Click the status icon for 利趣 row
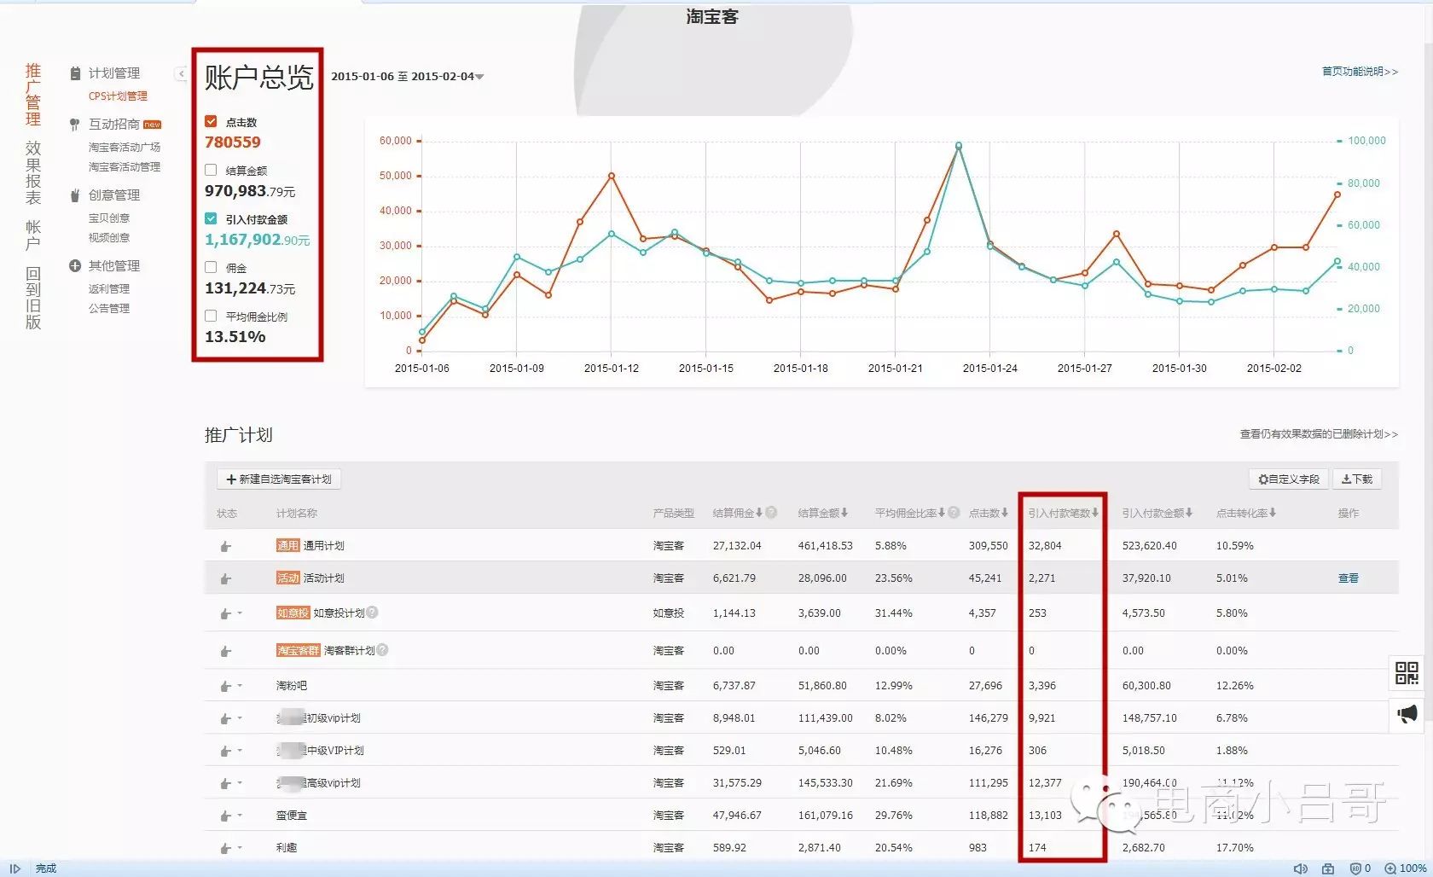 225,848
